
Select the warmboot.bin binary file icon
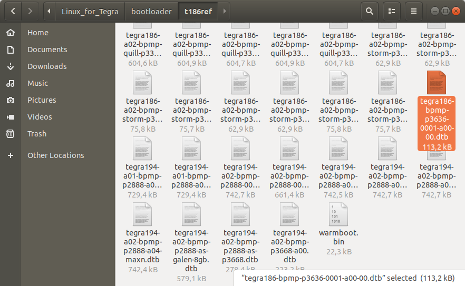338,214
